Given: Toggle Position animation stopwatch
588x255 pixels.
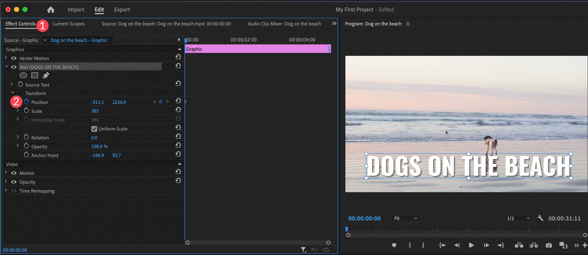Looking at the screenshot, I should coord(26,102).
